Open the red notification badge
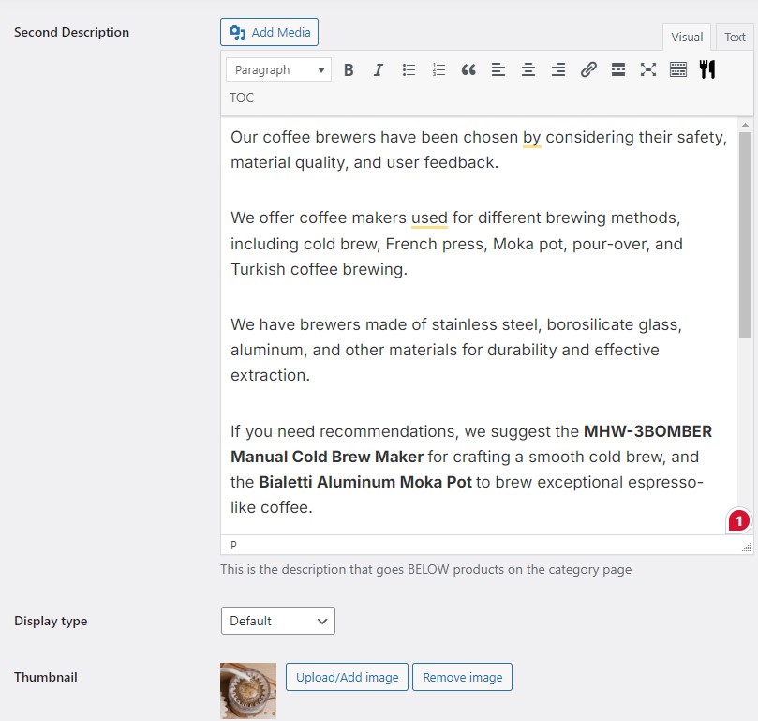The height and width of the screenshot is (721, 758). (737, 519)
